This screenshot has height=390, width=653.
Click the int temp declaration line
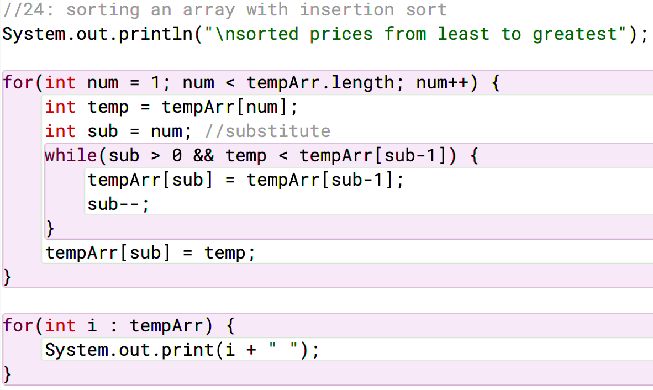coord(172,107)
